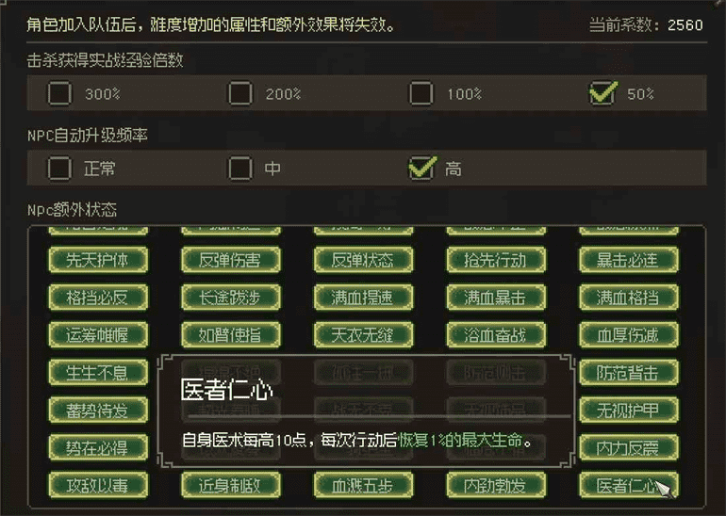Select the 格挡必反 status button
The height and width of the screenshot is (516, 726).
pyautogui.click(x=98, y=298)
